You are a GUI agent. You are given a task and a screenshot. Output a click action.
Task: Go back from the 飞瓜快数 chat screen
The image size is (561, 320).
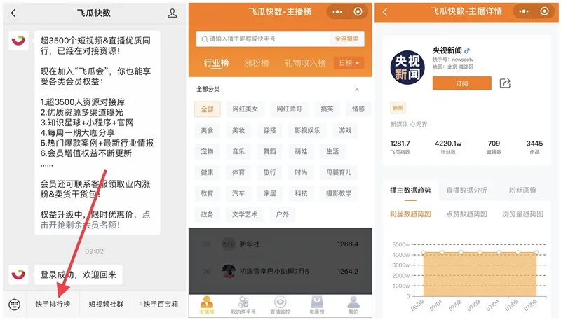[13, 13]
